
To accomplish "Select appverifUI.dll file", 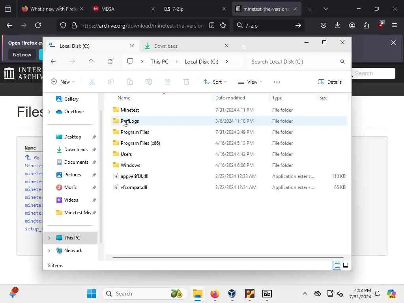I will tap(229, 176).
